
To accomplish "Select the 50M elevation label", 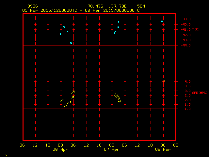I will click(141, 6).
